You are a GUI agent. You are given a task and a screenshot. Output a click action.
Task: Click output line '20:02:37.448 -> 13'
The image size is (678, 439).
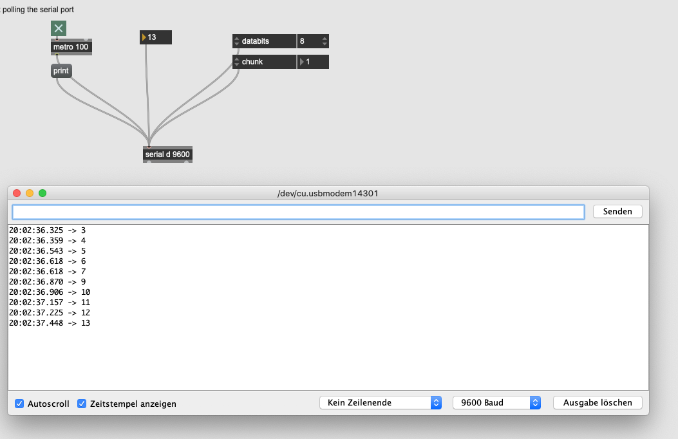[x=50, y=323]
